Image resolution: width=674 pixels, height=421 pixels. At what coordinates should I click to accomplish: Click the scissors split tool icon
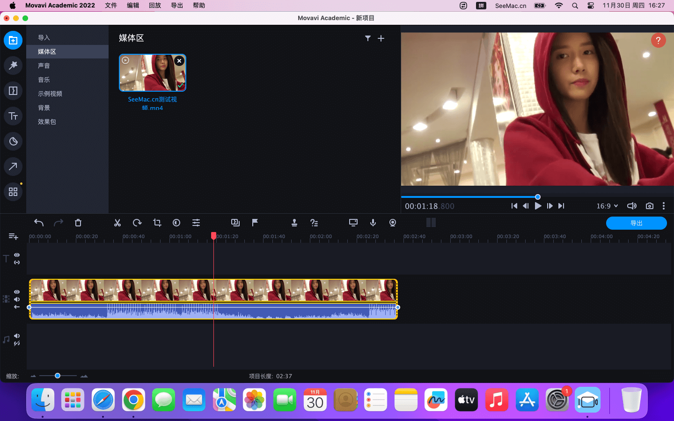coord(117,223)
